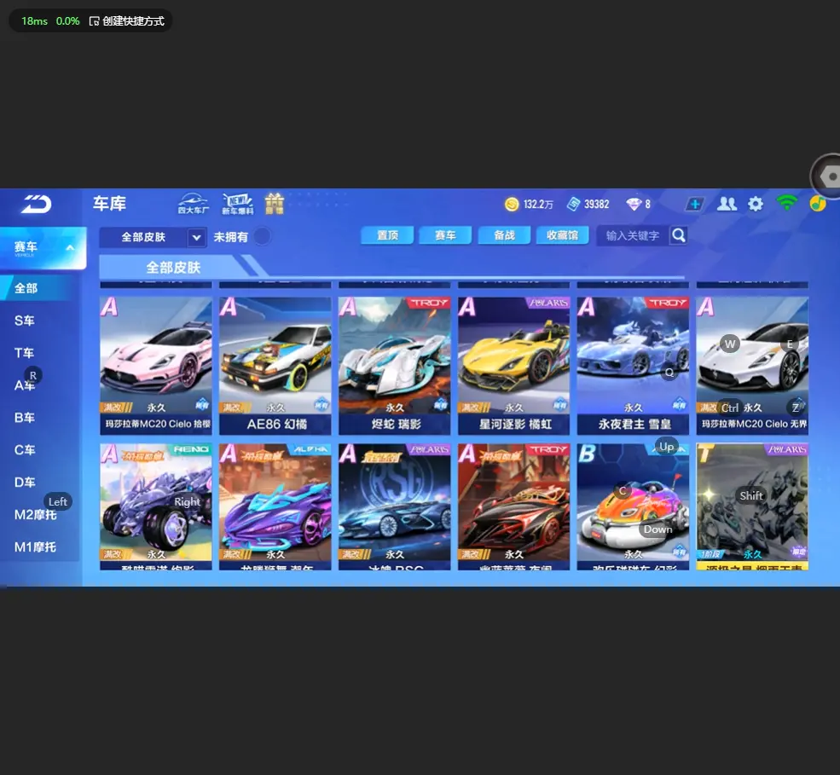Select the 全部皮肤 tab header
This screenshot has height=775, width=840.
[x=173, y=267]
